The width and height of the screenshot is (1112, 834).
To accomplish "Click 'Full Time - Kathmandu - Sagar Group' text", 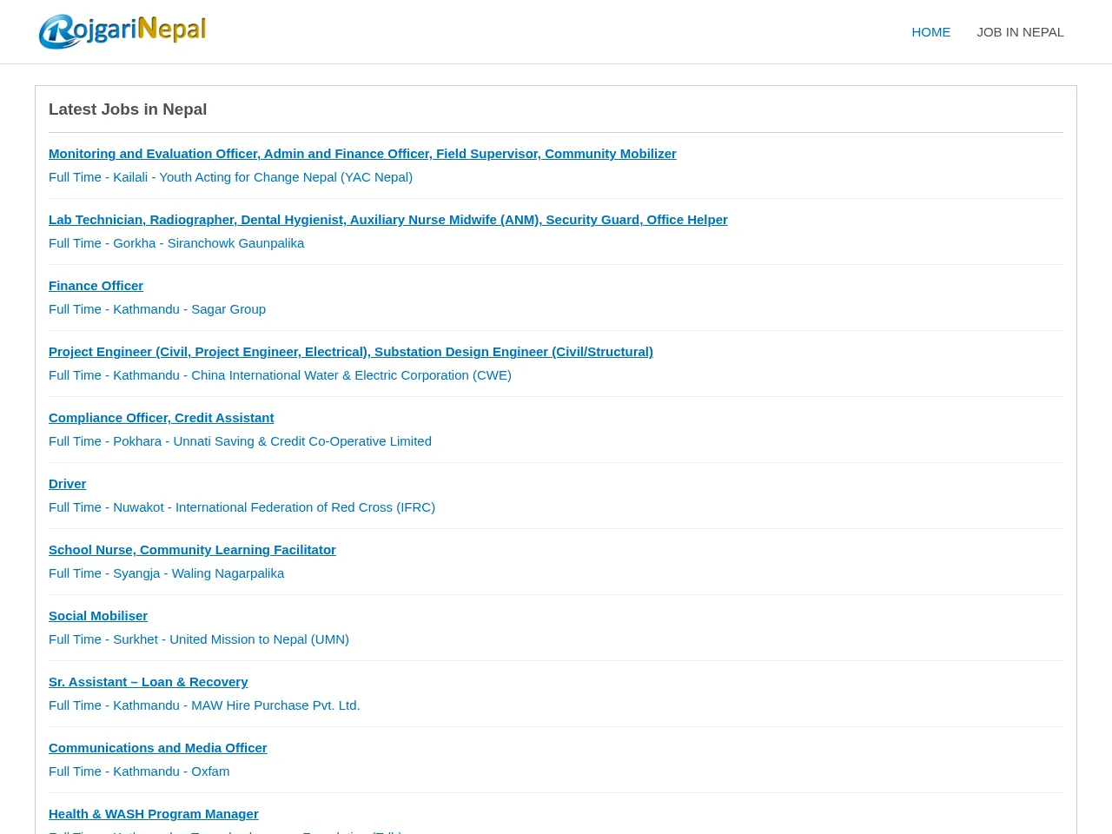I will pos(157,309).
